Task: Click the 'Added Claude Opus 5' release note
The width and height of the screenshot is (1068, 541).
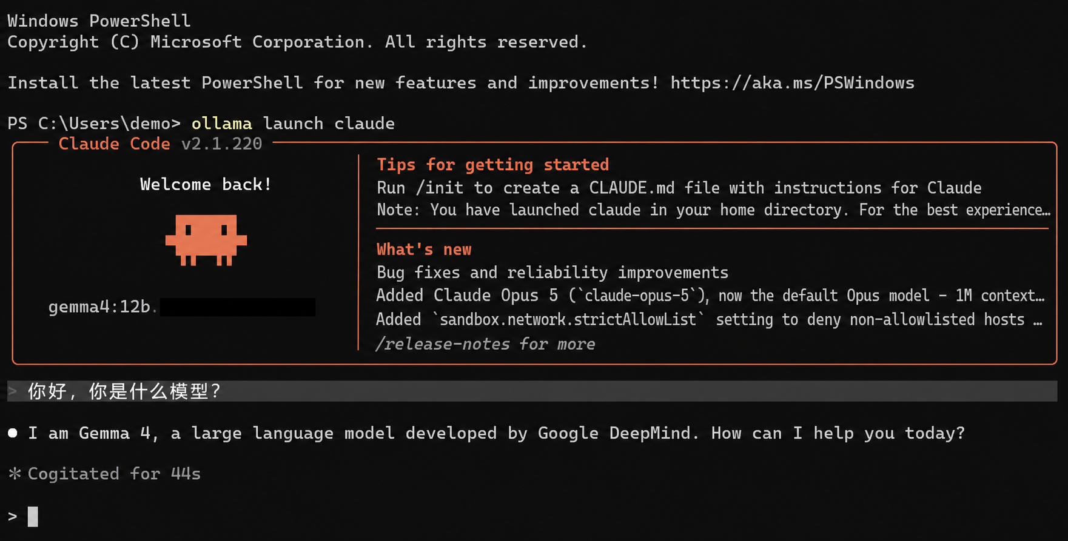Action: coord(710,296)
